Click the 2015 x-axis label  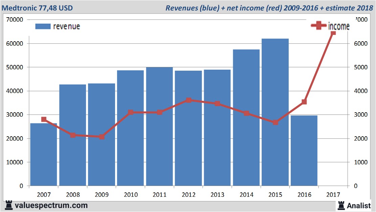click(x=275, y=194)
